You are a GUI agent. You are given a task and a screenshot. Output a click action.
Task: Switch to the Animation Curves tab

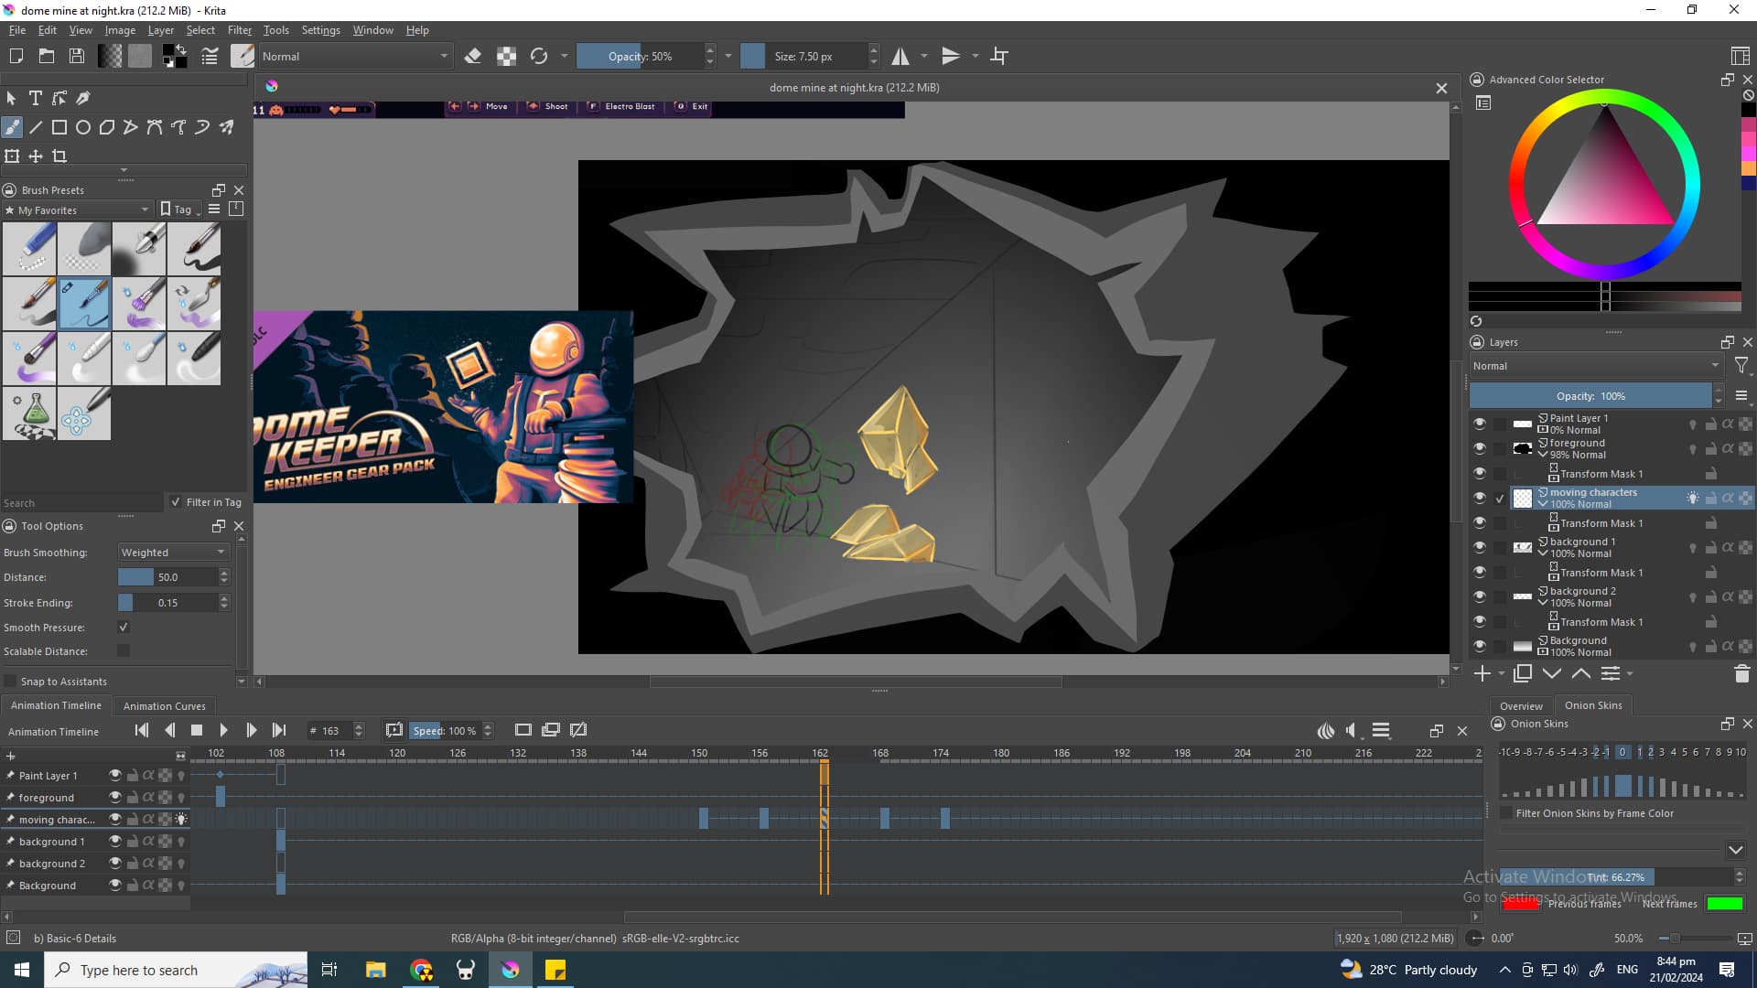[165, 706]
